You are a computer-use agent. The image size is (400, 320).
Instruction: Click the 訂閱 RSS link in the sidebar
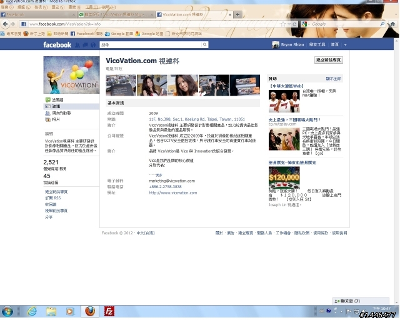(x=53, y=198)
